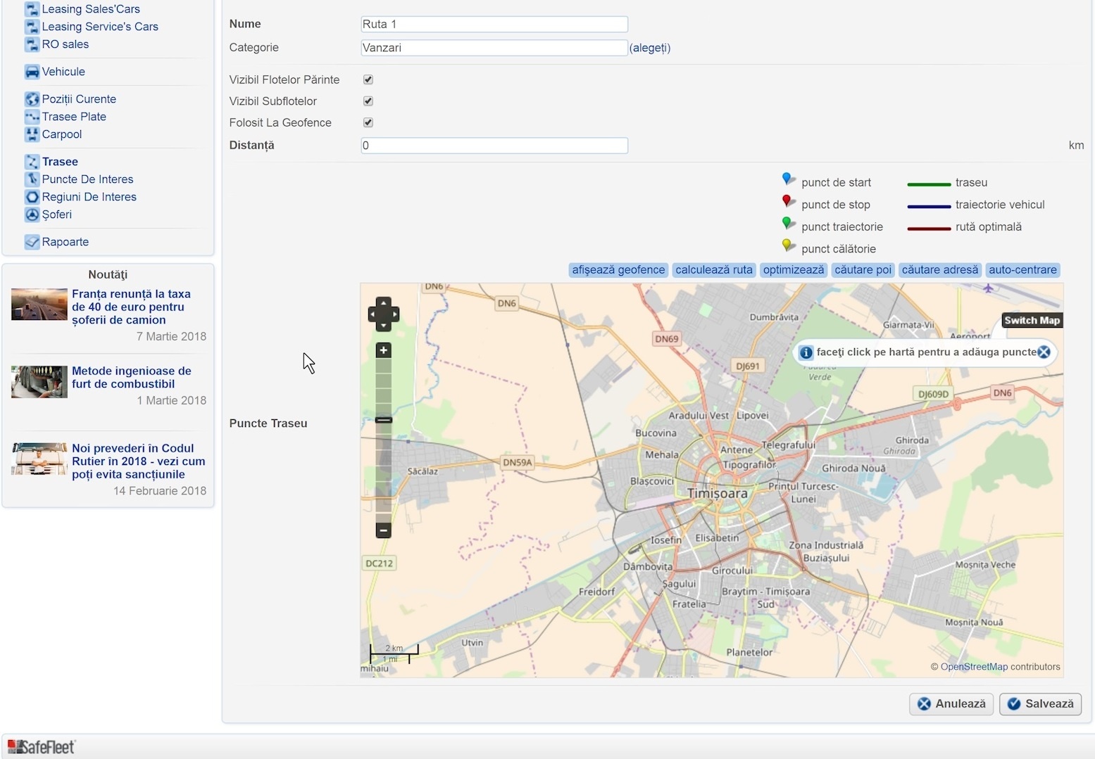Click the Regiuni De Interes icon
The image size is (1095, 759).
[x=32, y=197]
